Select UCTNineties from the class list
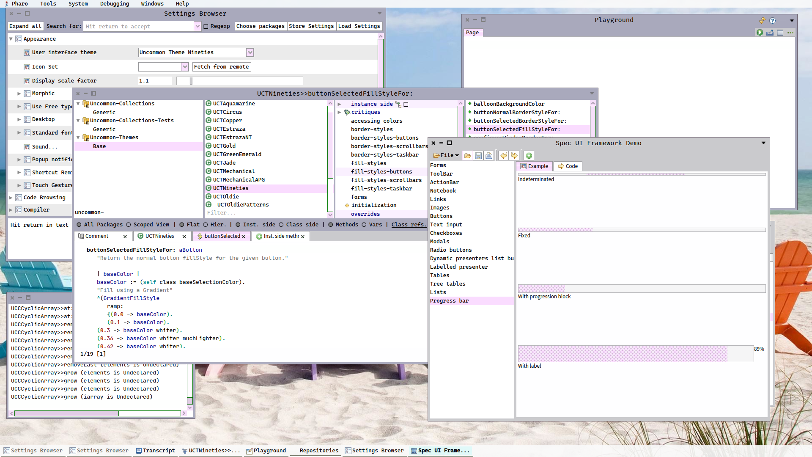This screenshot has width=812, height=457. click(x=230, y=188)
